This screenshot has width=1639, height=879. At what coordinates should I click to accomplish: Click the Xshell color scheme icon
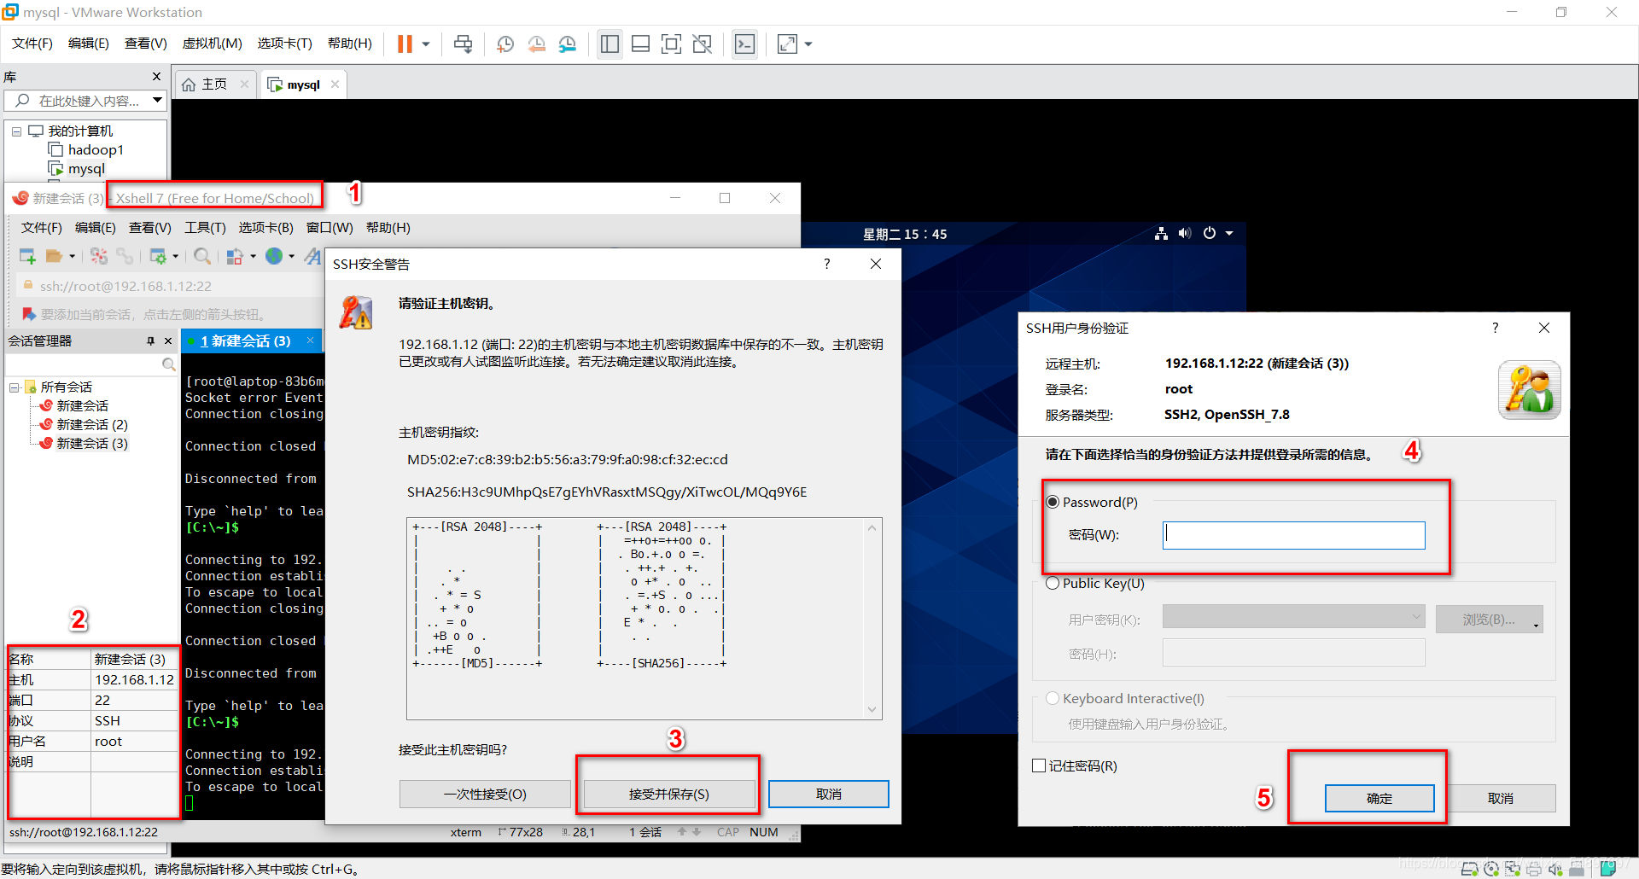click(x=235, y=256)
